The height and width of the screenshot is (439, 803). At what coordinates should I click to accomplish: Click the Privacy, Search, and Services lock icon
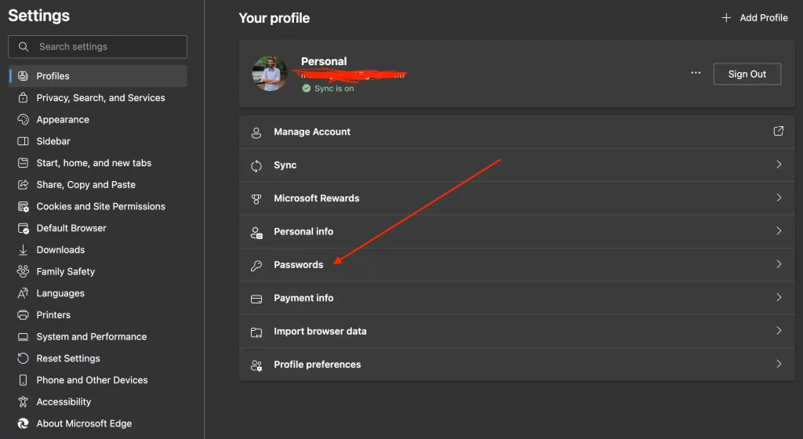click(23, 97)
